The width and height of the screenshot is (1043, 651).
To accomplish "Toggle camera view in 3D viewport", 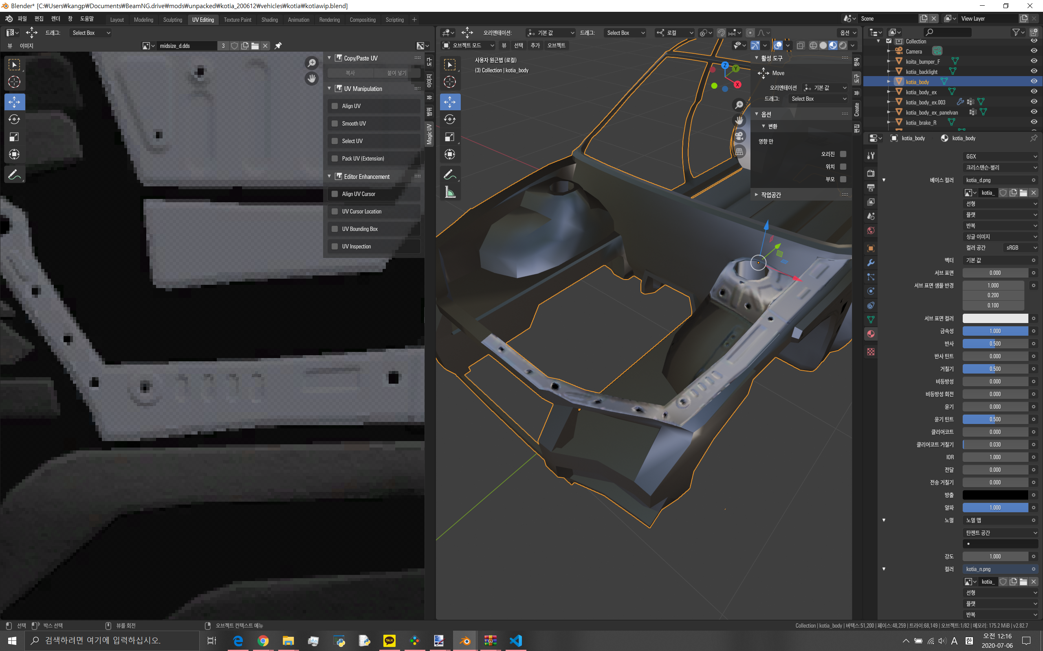I will pos(739,136).
